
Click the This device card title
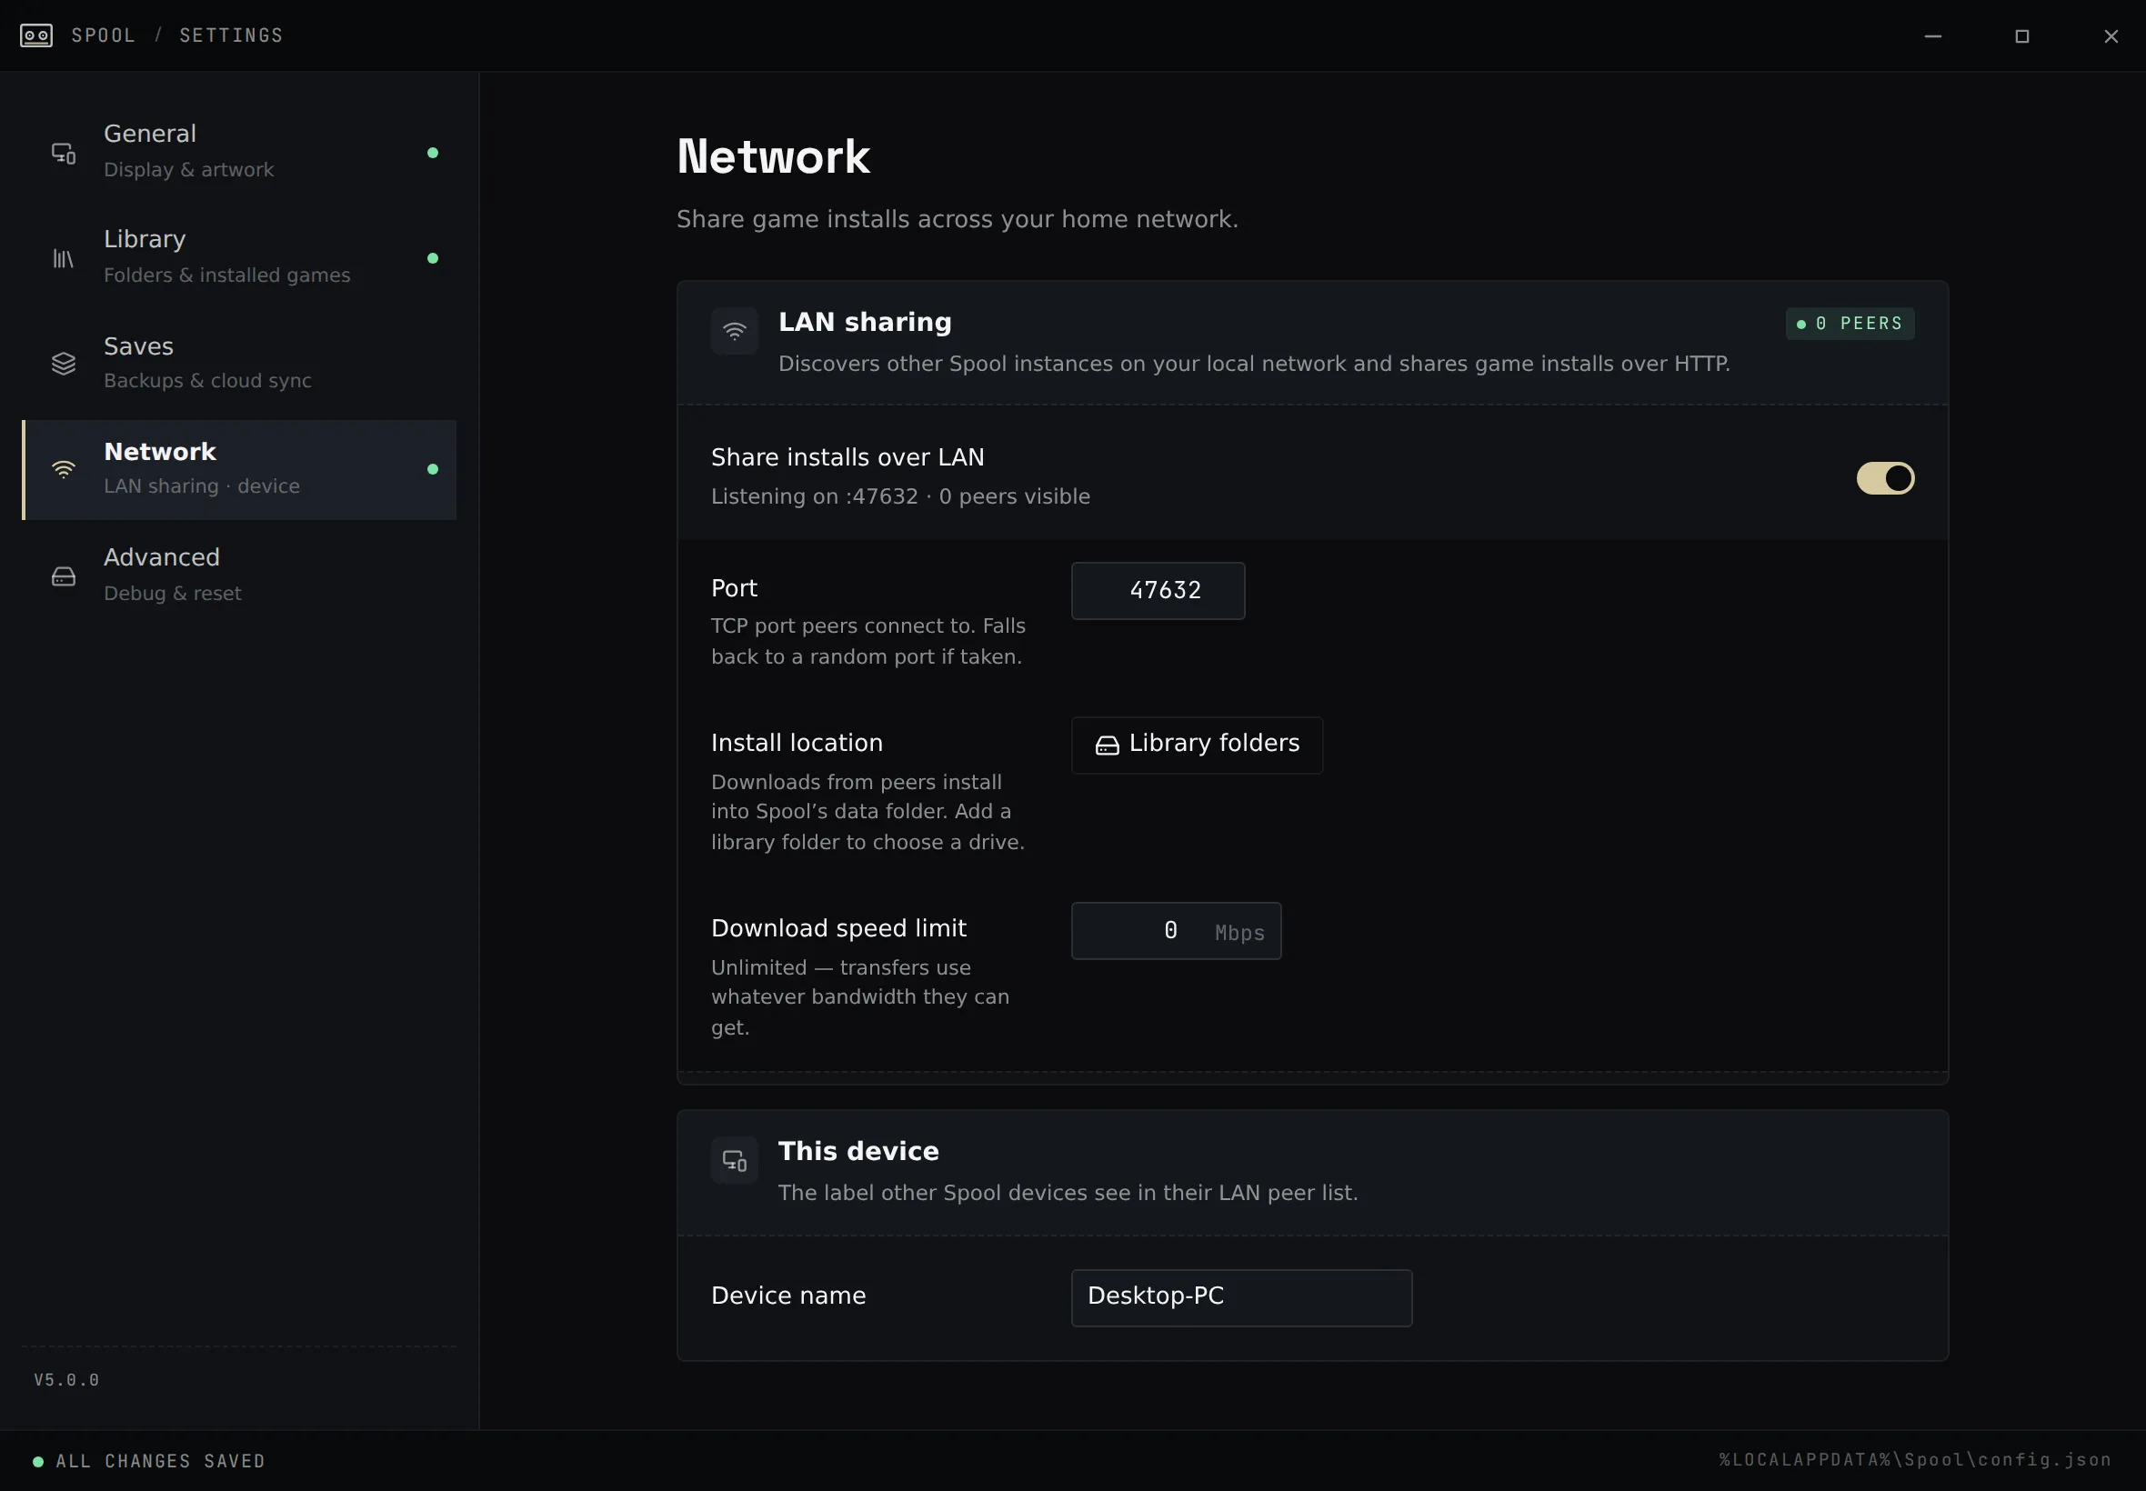click(858, 1151)
